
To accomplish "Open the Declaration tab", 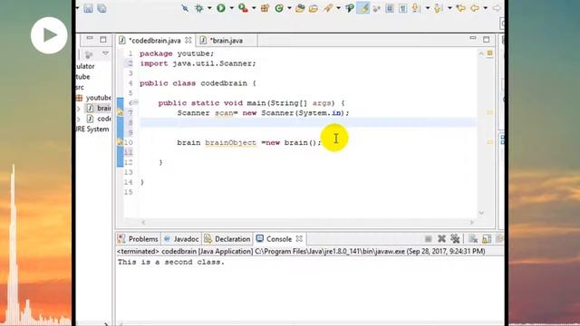I will tap(227, 239).
